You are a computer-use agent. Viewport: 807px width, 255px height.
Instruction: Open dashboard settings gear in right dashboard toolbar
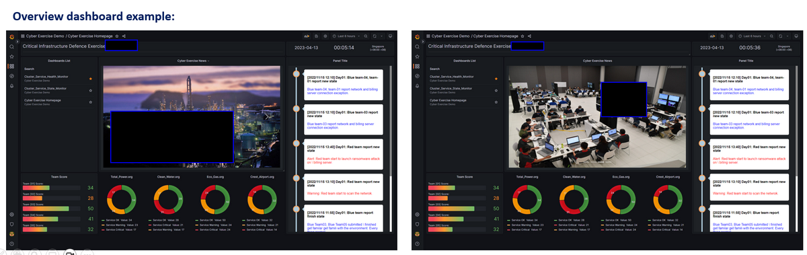(x=731, y=36)
